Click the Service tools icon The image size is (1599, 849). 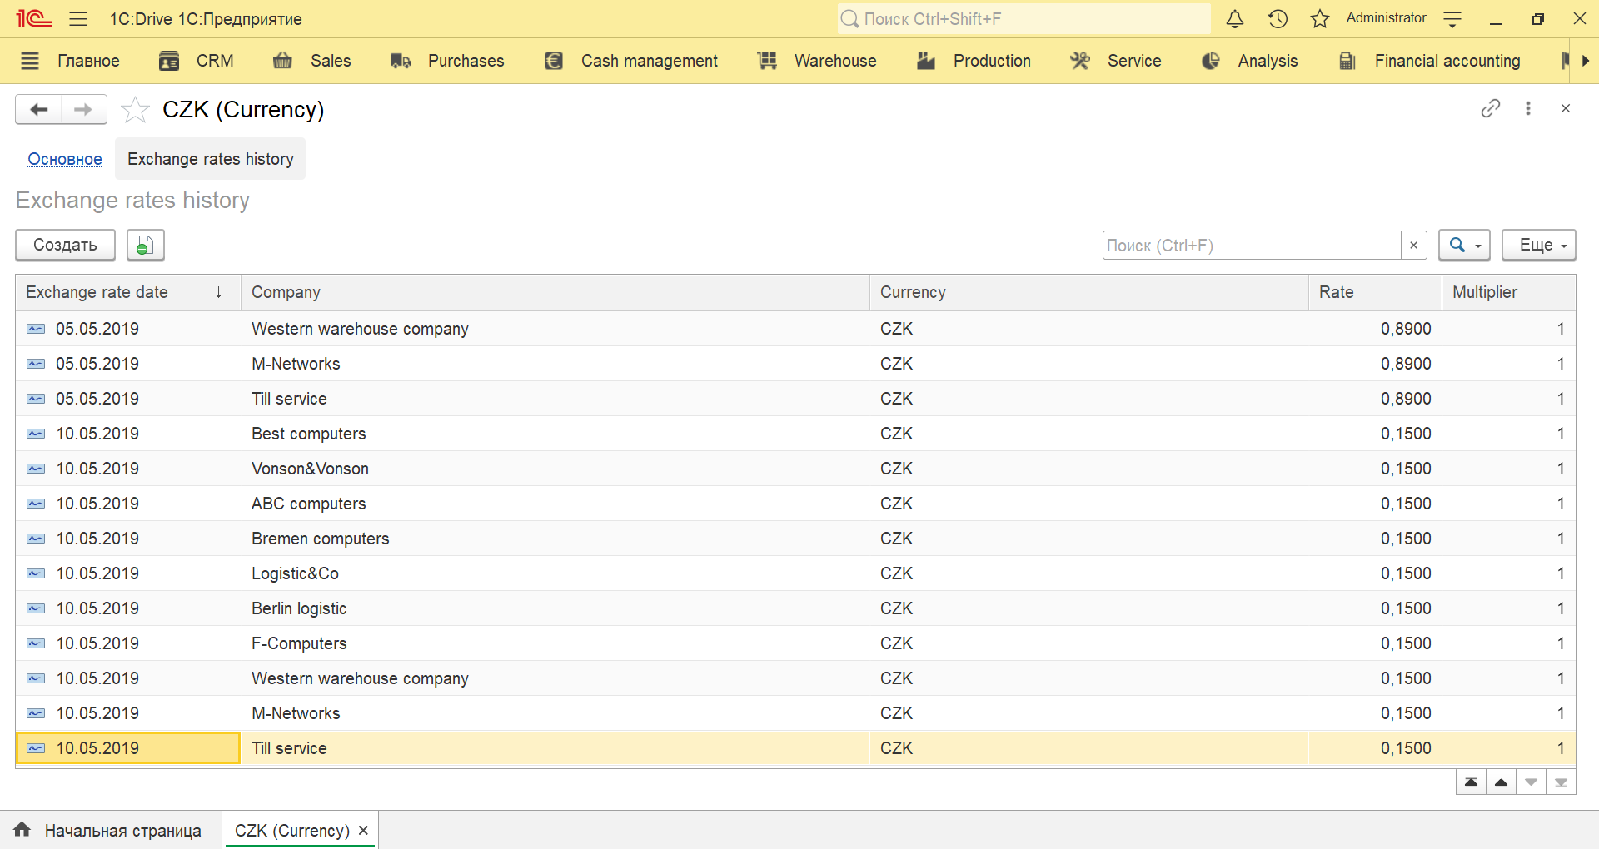tap(1080, 61)
